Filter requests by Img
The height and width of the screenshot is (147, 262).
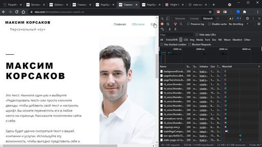coord(192,40)
